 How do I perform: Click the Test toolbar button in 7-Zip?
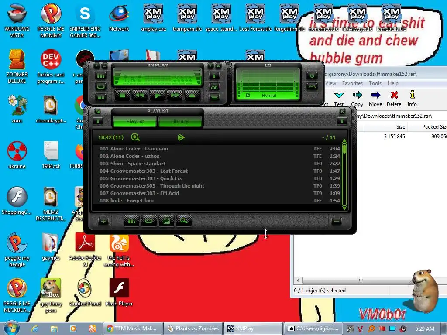point(339,99)
